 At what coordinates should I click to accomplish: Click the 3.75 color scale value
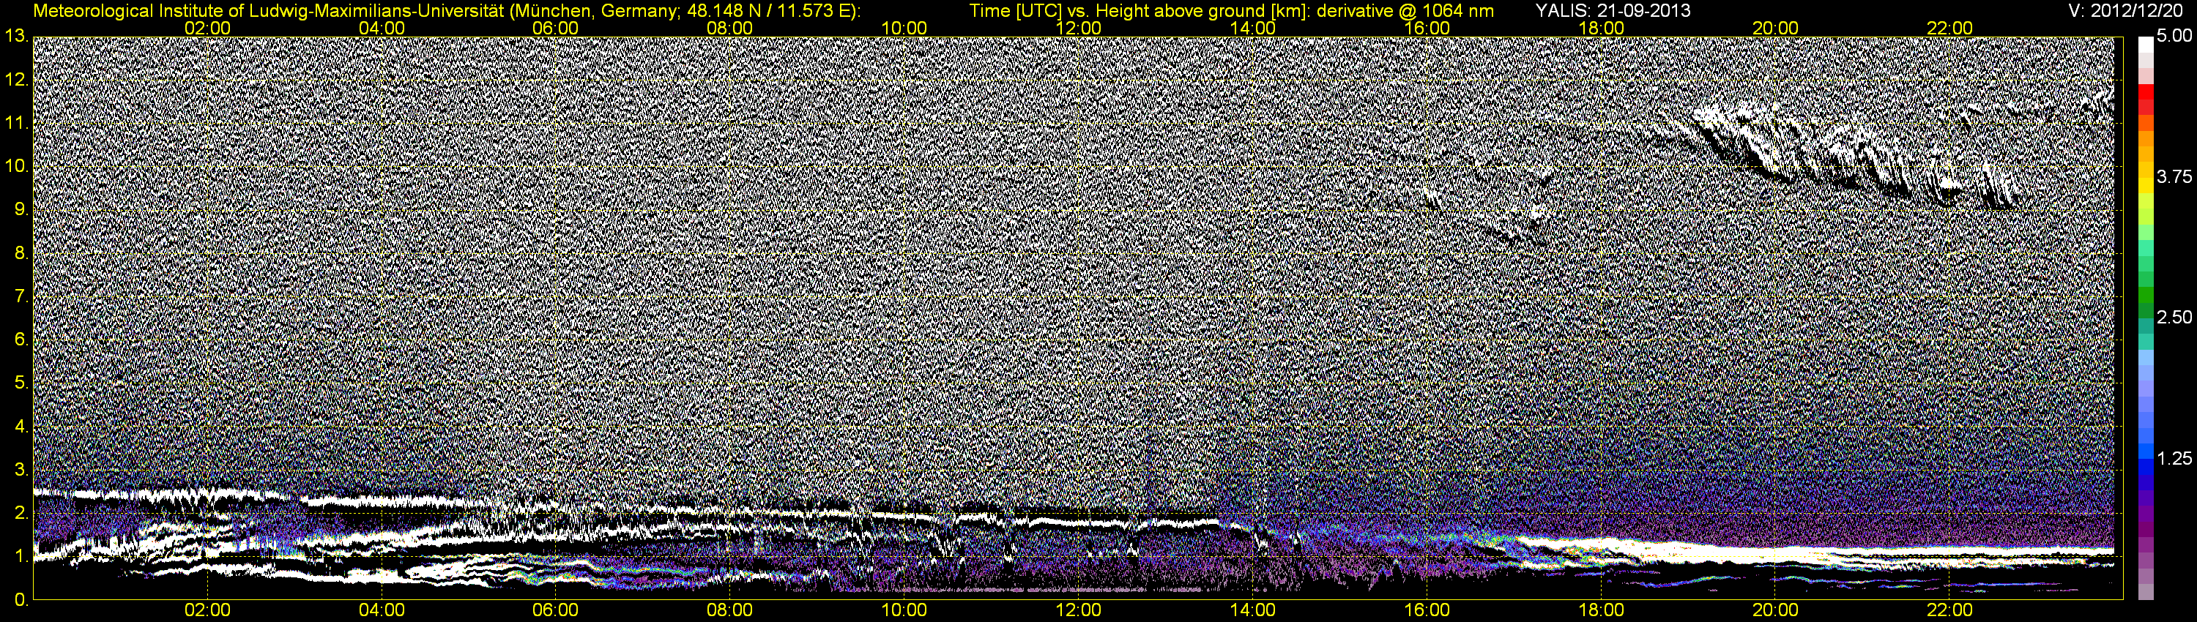pyautogui.click(x=2174, y=177)
